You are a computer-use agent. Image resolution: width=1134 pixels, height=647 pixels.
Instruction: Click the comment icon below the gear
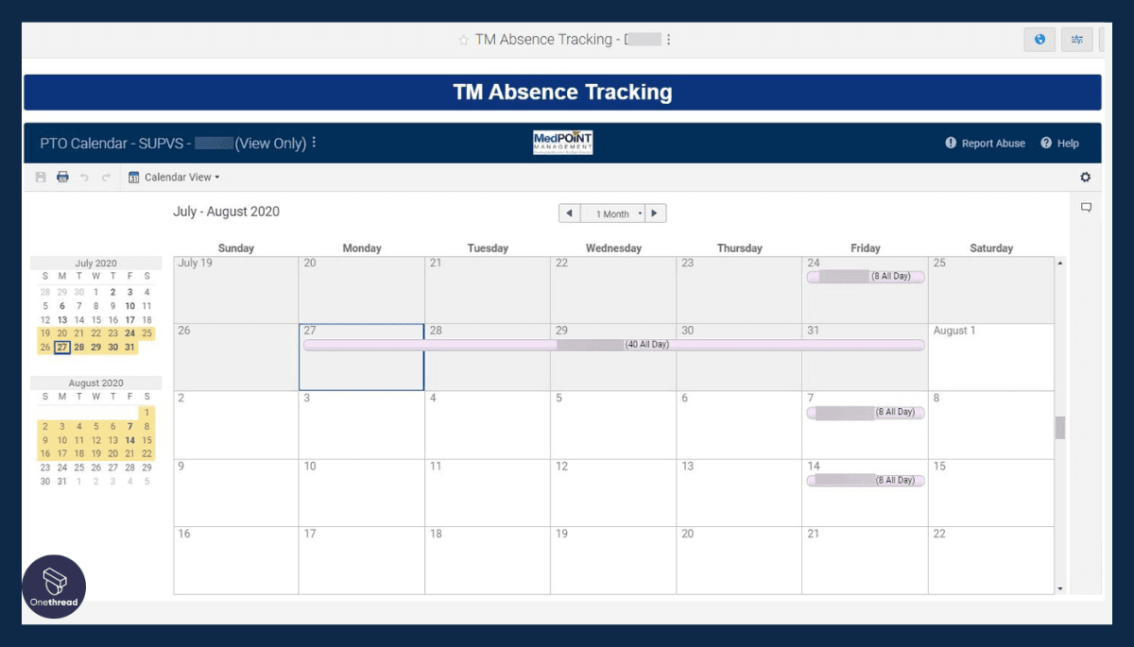click(1086, 206)
